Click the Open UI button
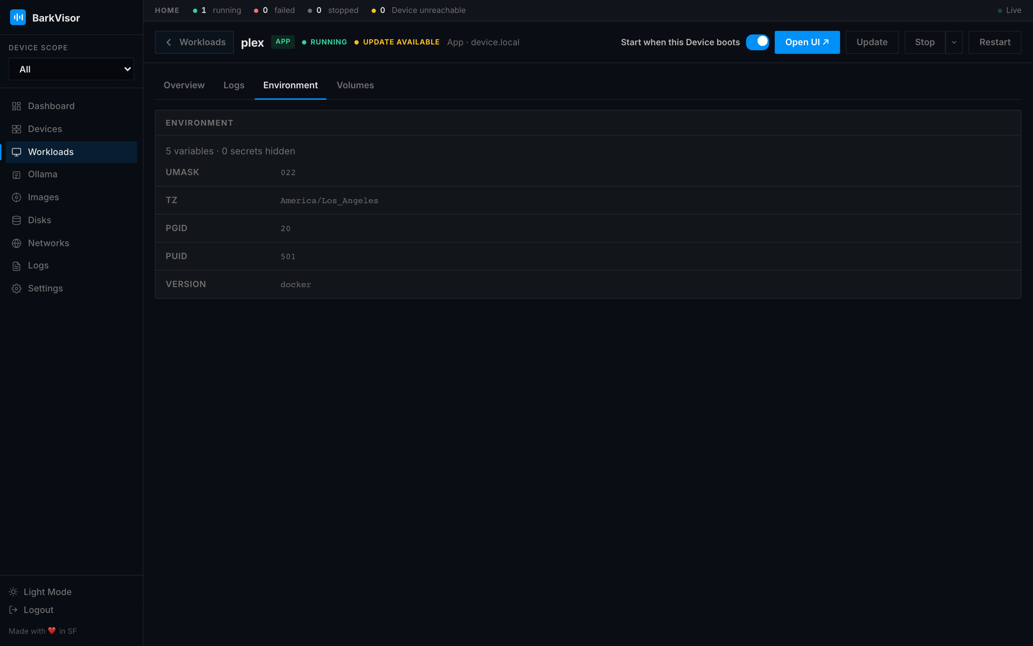The width and height of the screenshot is (1033, 646). coord(807,42)
